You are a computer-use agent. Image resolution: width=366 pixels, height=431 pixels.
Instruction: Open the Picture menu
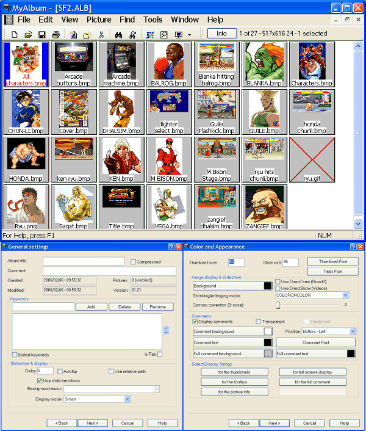[x=99, y=20]
